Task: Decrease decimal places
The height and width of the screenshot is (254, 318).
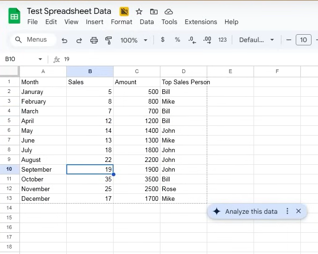Action: tap(192, 40)
